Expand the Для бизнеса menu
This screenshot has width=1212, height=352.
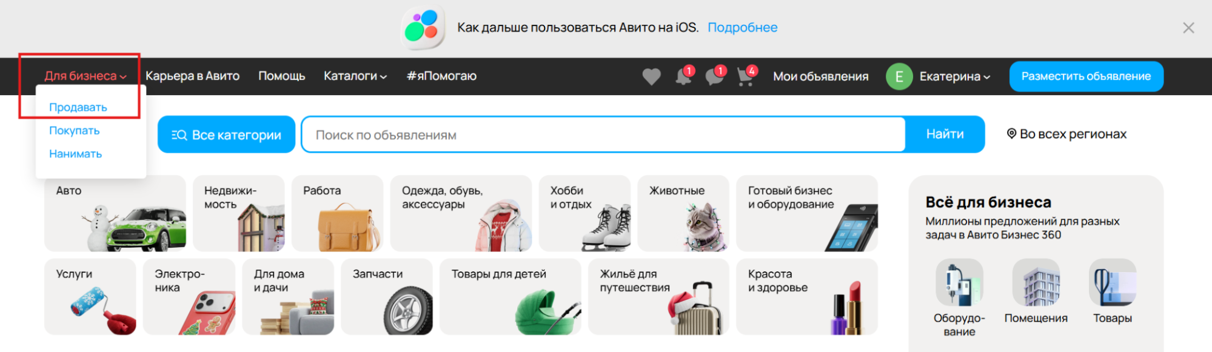[x=85, y=76]
